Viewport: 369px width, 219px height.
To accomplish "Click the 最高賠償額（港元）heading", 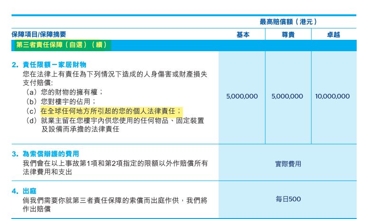I will (x=288, y=22).
